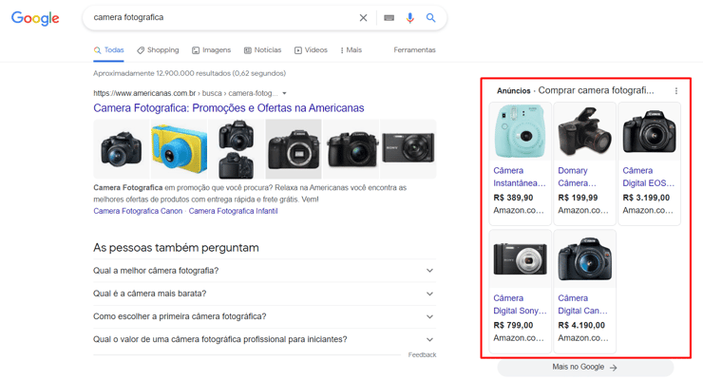The image size is (703, 380).
Task: Open the Mais menu
Action: pos(351,50)
